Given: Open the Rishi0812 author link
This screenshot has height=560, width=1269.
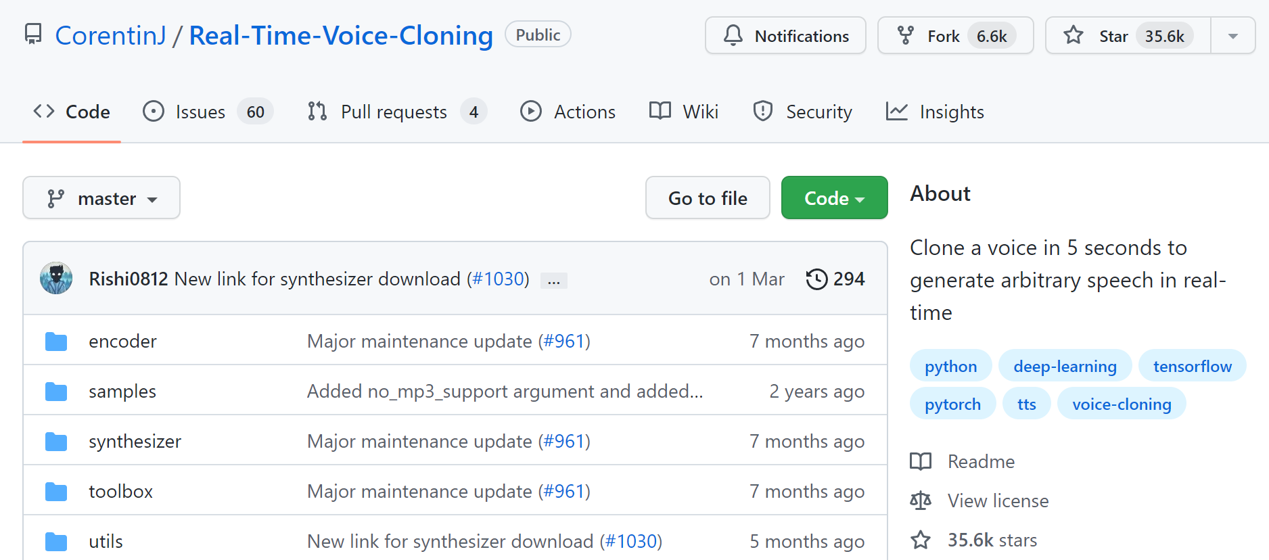Looking at the screenshot, I should pos(129,279).
